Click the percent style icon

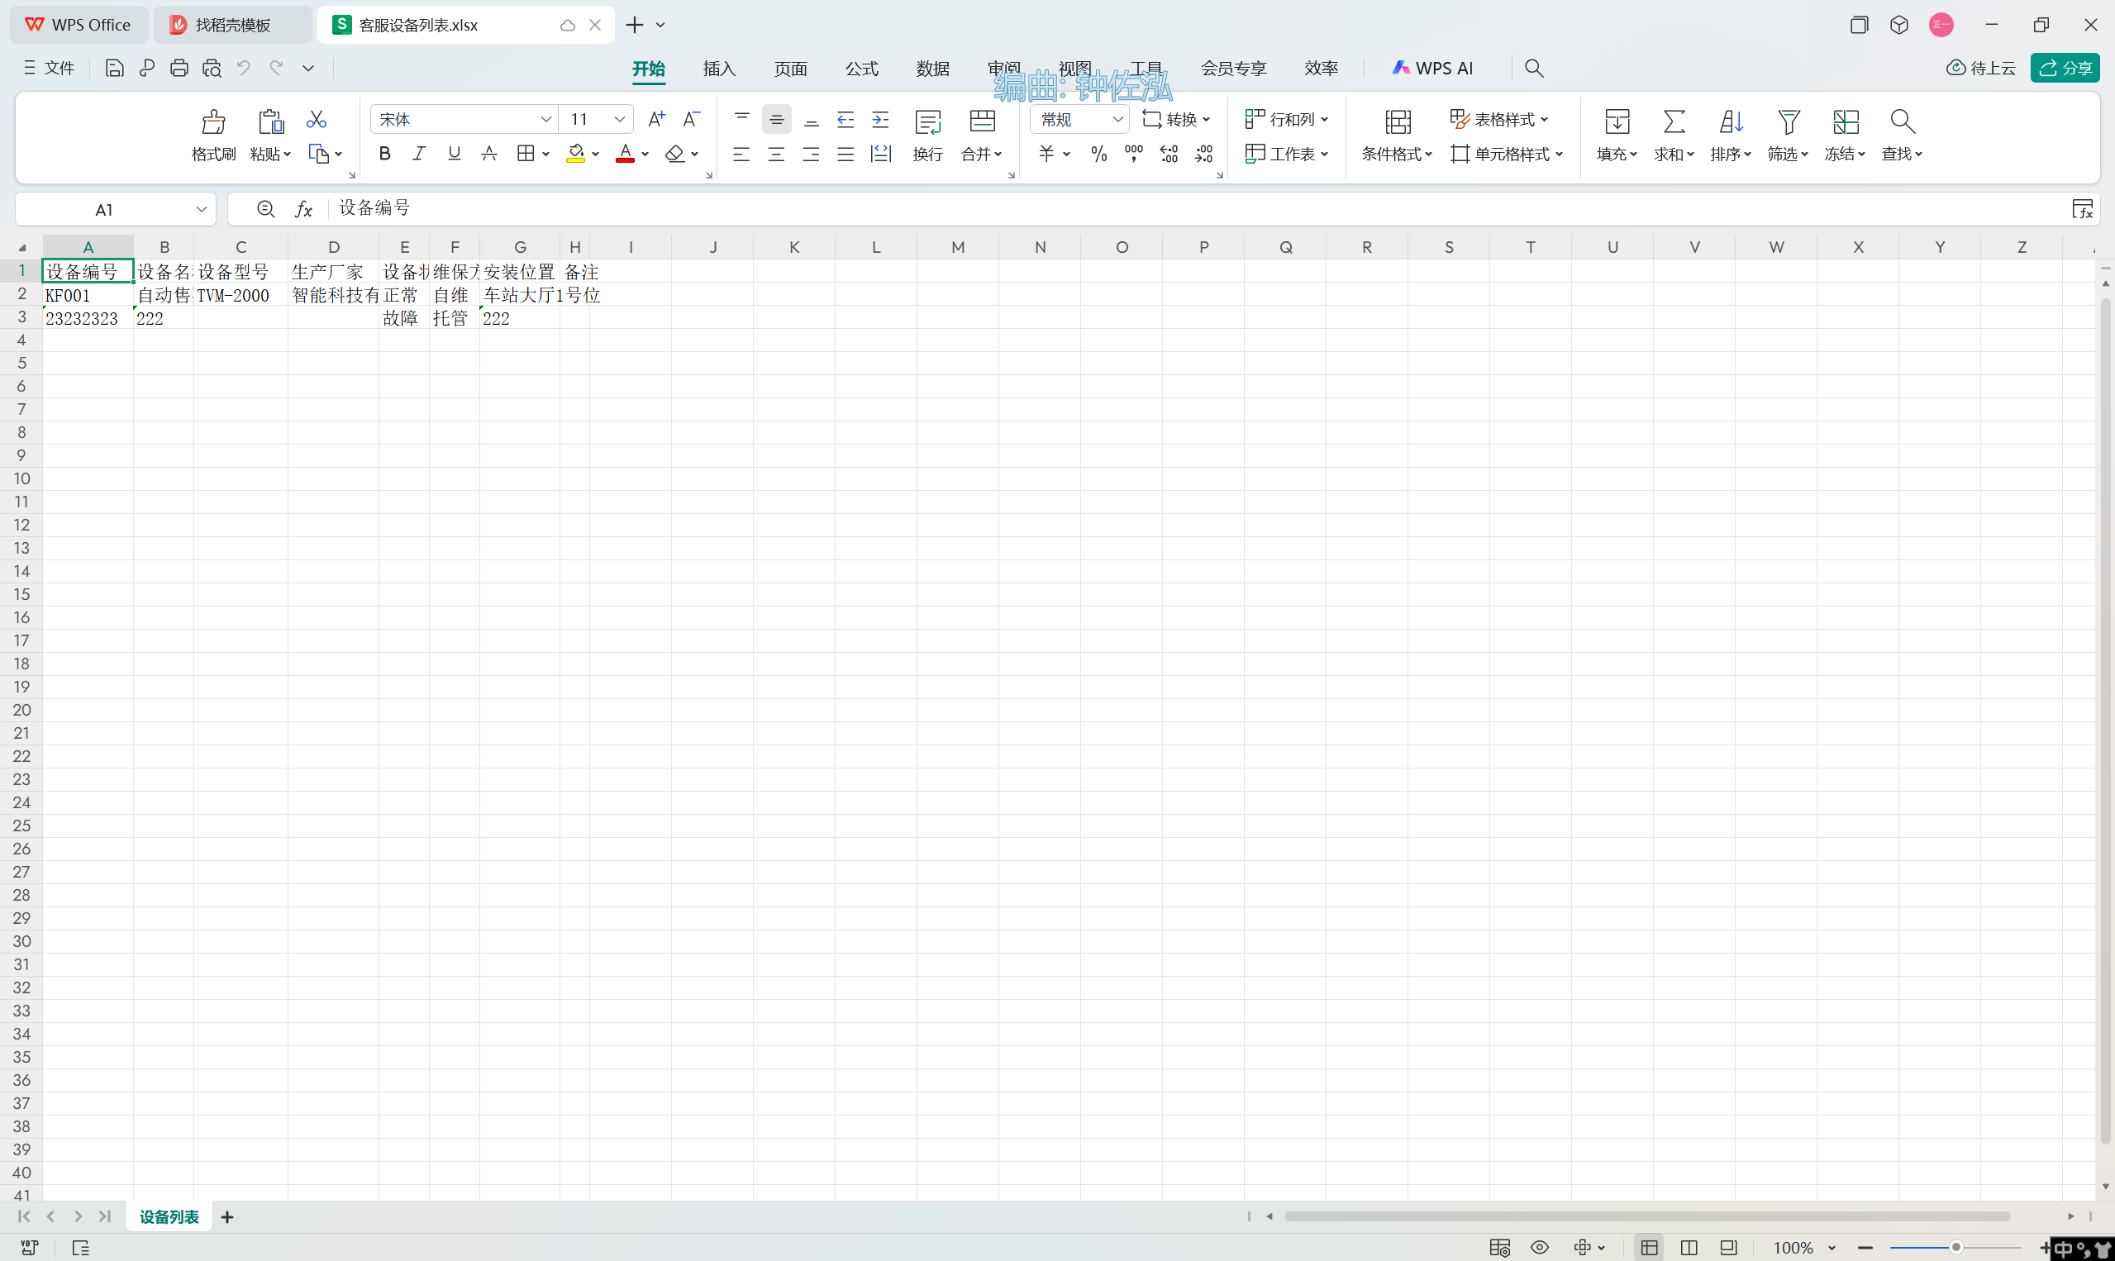click(x=1098, y=154)
